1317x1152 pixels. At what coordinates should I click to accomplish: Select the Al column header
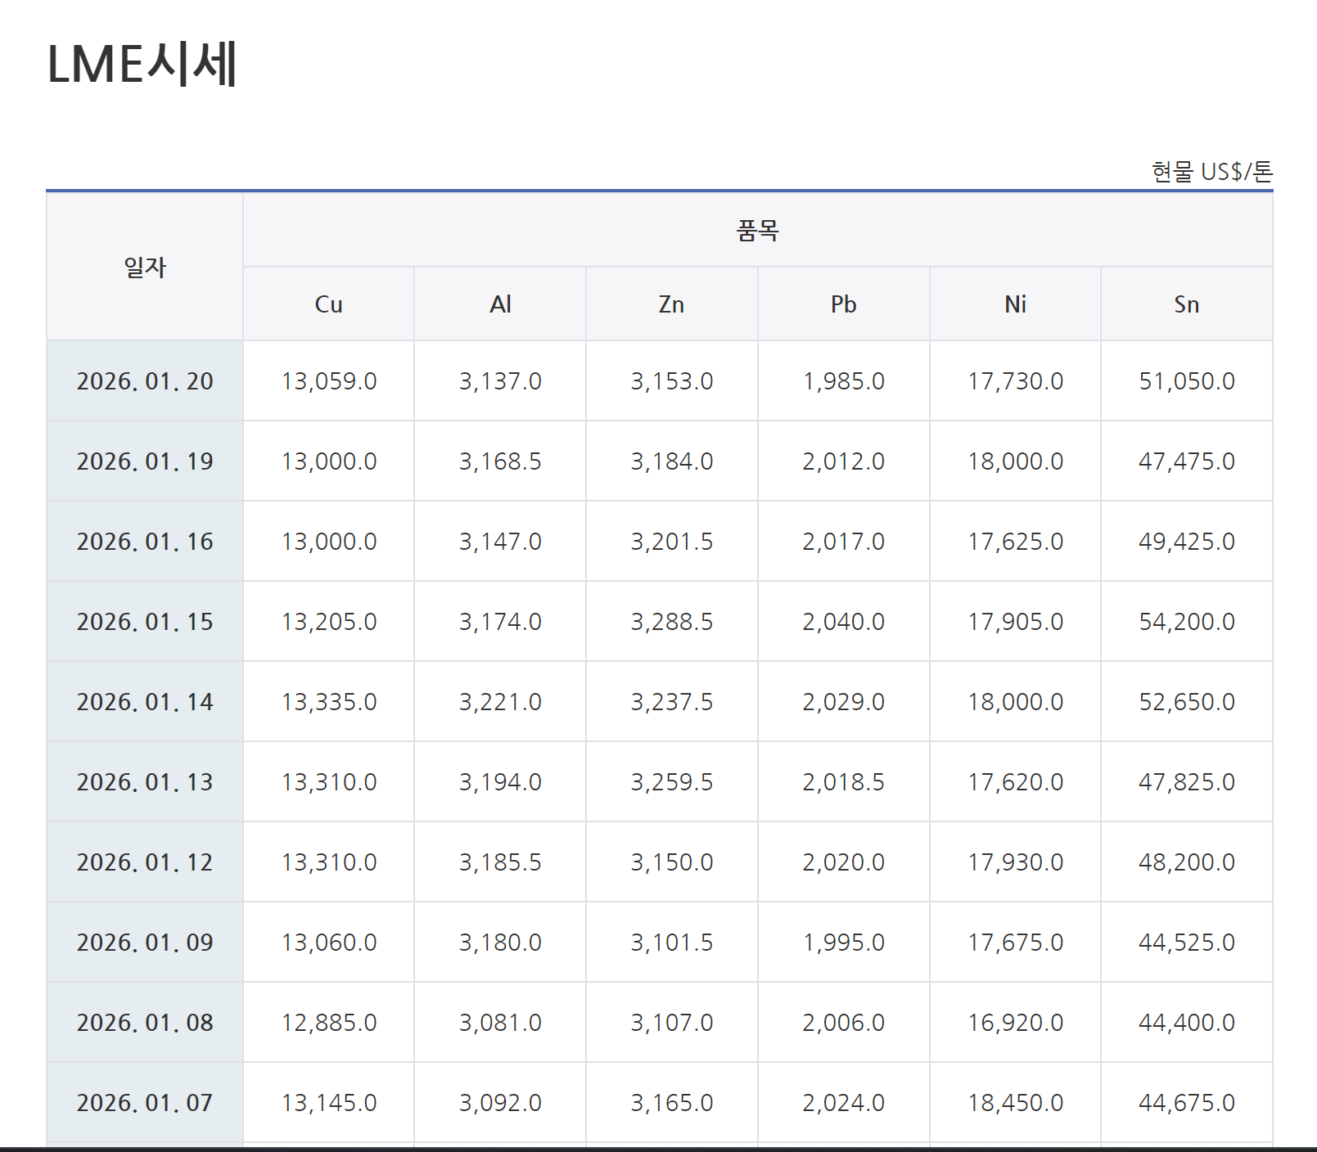coord(500,304)
